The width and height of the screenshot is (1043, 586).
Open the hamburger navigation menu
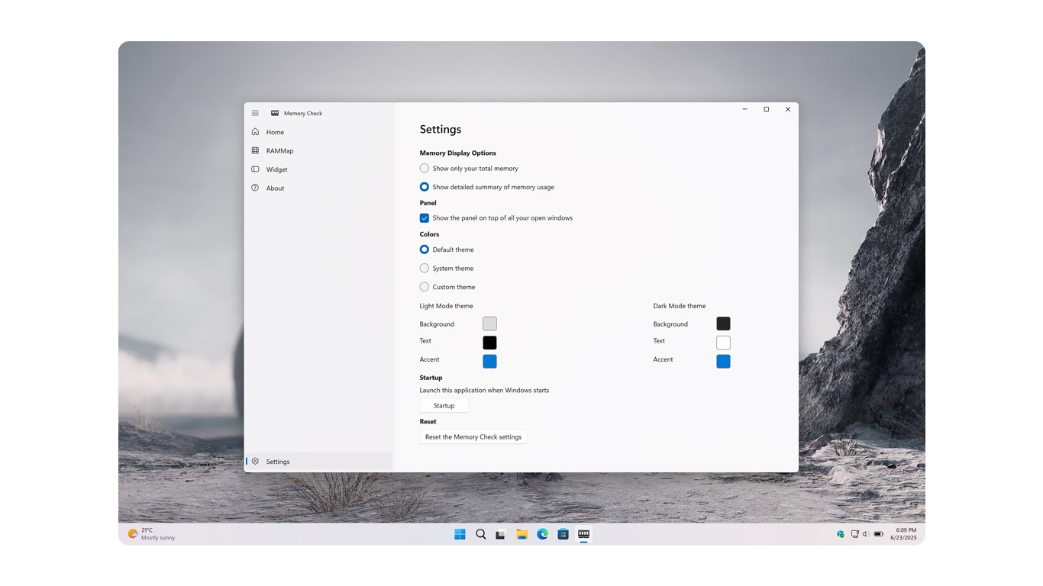(255, 113)
